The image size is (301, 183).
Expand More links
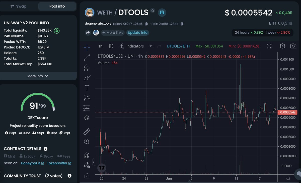[112, 33]
